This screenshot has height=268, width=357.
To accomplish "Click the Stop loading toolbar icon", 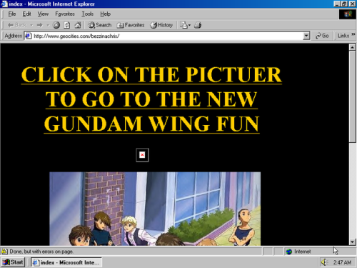I will pyautogui.click(x=56, y=25).
